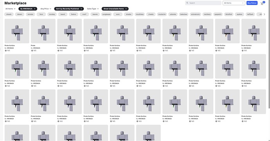Open the Any Price dropdown

pos(46,9)
